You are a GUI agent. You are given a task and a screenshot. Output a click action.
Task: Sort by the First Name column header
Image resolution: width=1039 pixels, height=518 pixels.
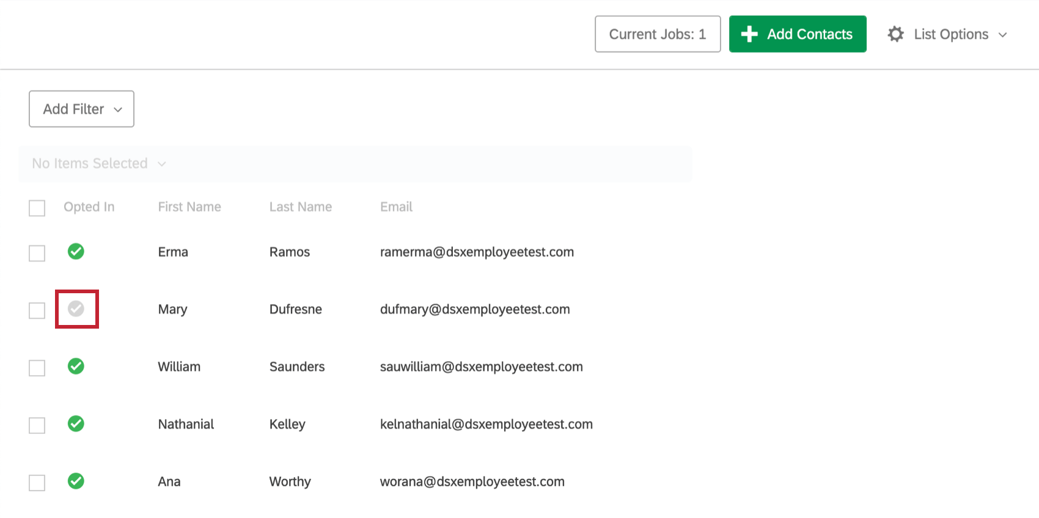[x=189, y=207]
